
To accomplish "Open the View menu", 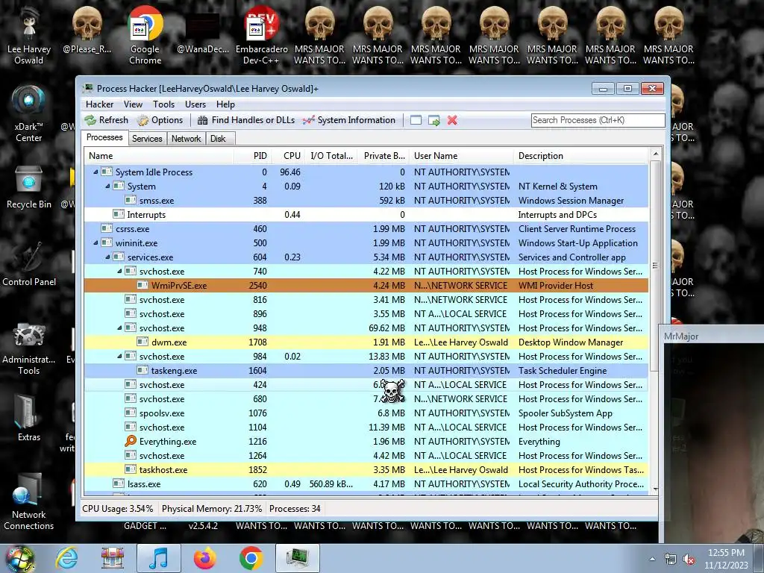I will 133,104.
